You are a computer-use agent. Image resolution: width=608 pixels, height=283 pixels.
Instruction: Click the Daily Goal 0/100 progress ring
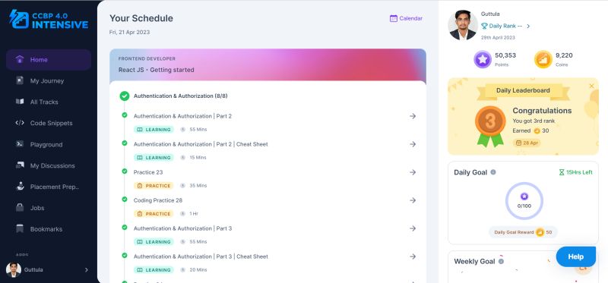(x=524, y=201)
